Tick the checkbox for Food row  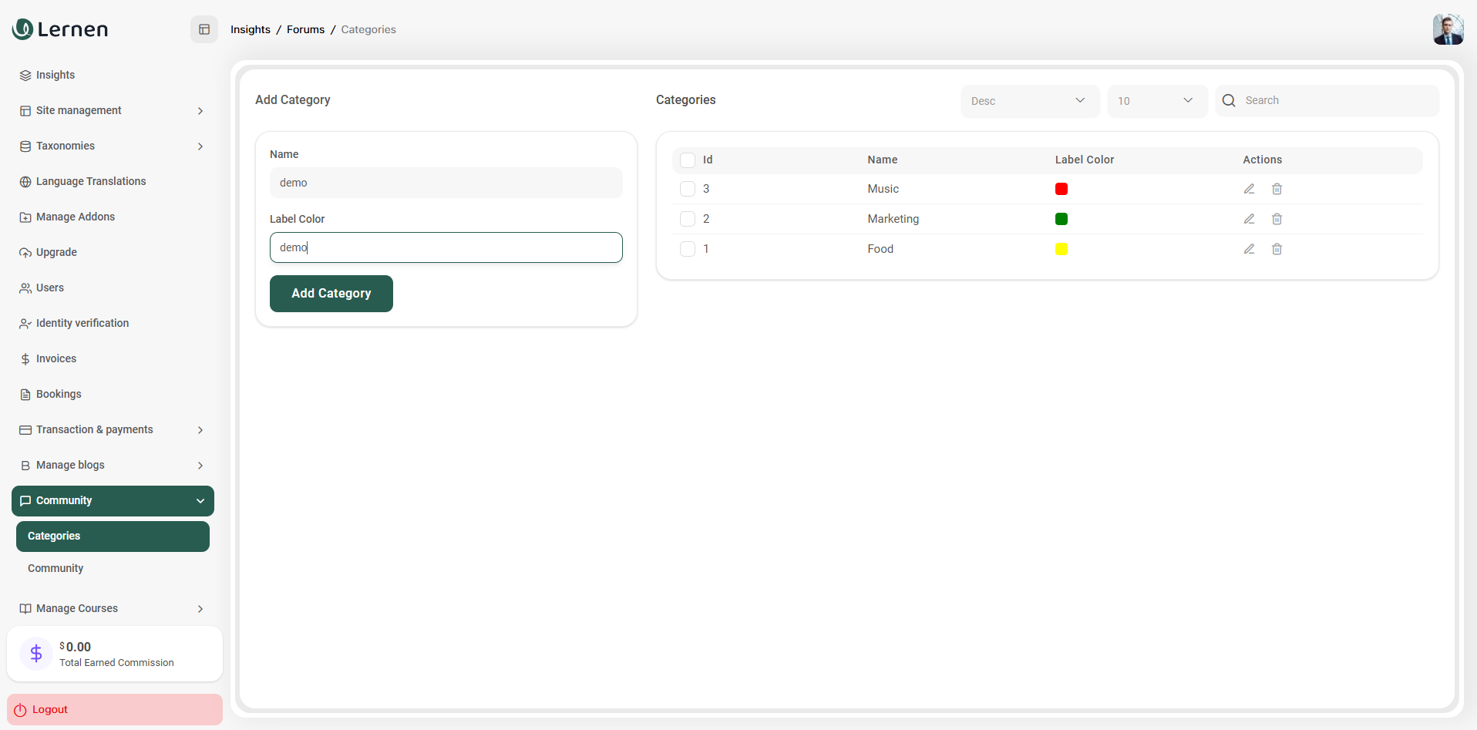(x=688, y=249)
